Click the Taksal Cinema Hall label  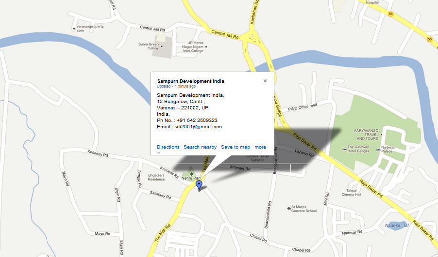tap(352, 193)
